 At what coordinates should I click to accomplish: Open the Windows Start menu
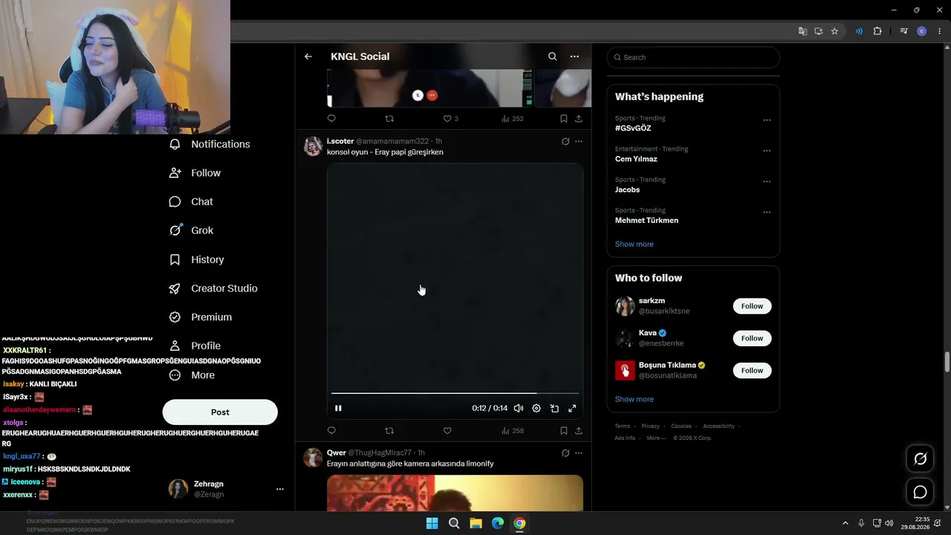coord(432,523)
